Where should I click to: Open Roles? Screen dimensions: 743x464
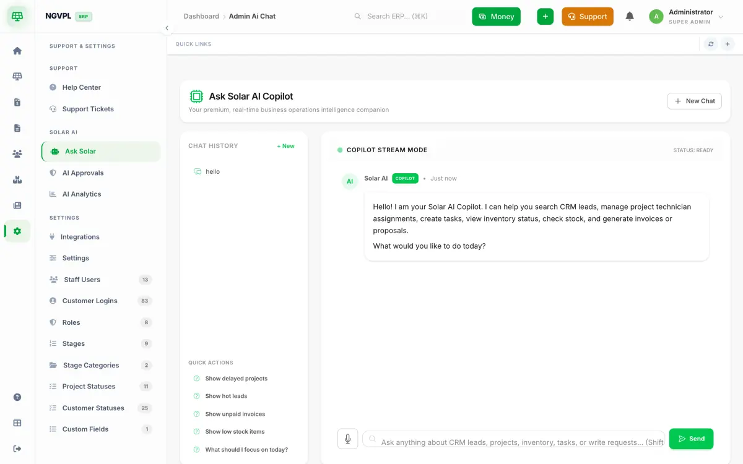(100, 322)
